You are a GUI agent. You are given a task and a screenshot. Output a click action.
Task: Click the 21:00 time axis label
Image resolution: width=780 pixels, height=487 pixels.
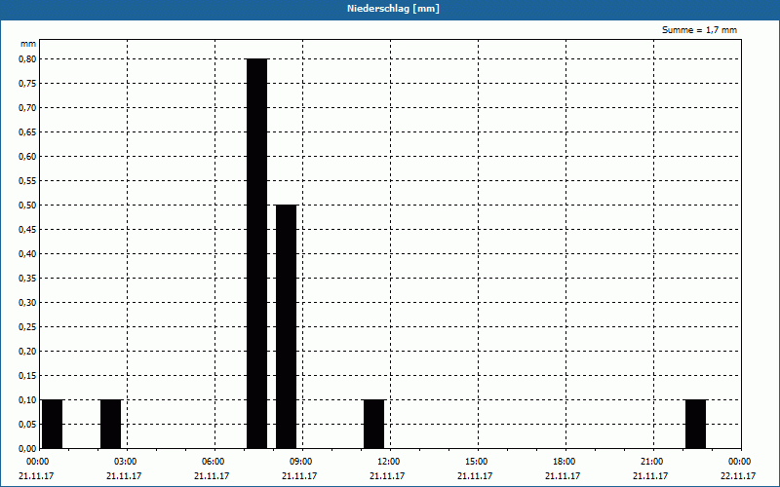651,462
